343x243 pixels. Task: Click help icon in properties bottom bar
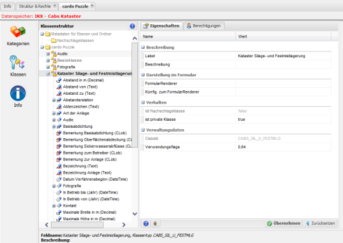[146, 223]
